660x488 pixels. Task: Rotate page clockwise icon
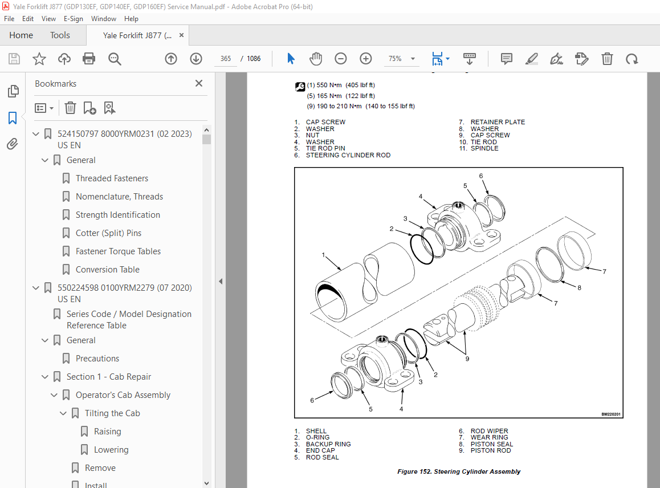pyautogui.click(x=632, y=59)
